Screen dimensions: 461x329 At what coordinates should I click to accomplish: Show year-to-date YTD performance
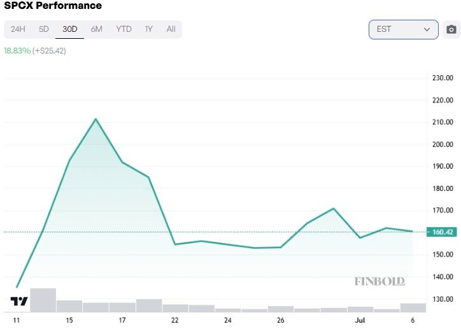(x=124, y=29)
